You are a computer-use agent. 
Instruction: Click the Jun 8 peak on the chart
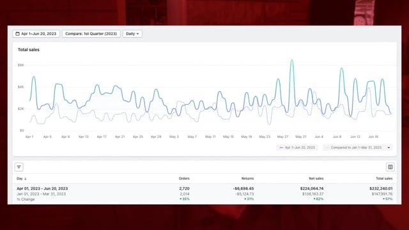pos(341,68)
